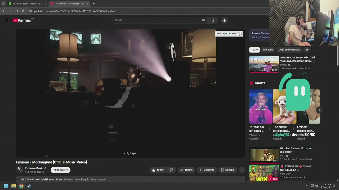Start voice search with microphone icon
Viewport: 339px width, 190px height.
coord(224,20)
